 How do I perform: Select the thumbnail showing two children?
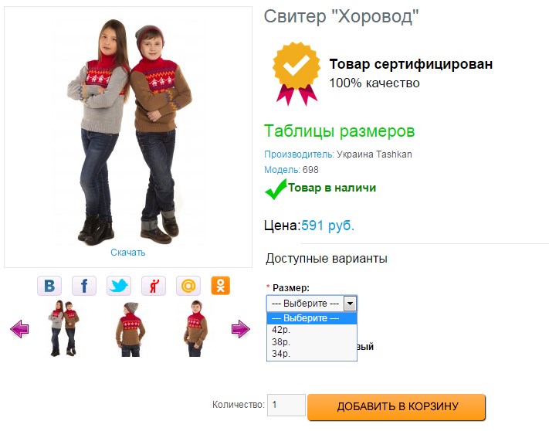coord(64,328)
